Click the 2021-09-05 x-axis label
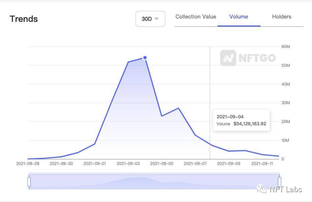This screenshot has height=202, width=312. [x=162, y=164]
